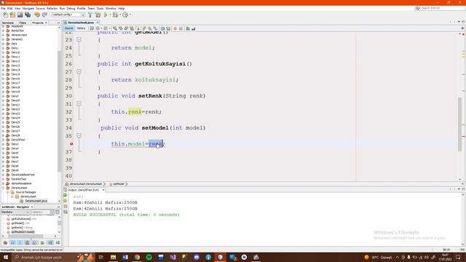
Task: Switch to the Services tab
Action: coord(8,23)
